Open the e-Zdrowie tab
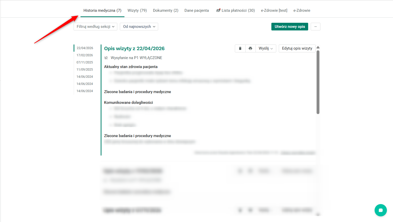 302,10
